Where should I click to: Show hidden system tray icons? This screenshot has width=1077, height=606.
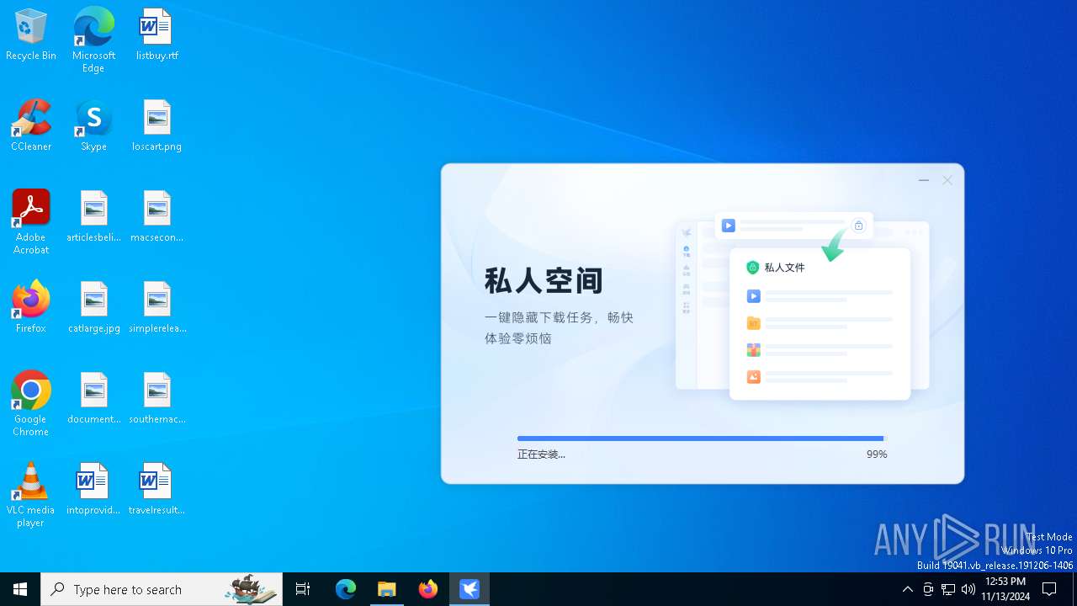907,589
